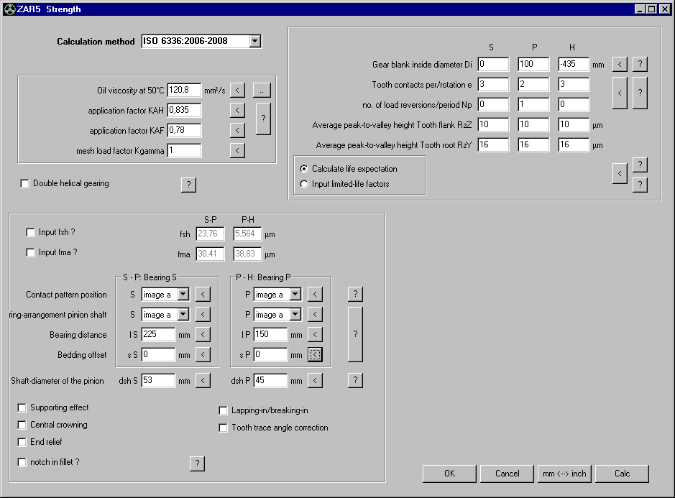Click the Bearing distance lS input field

coord(158,335)
